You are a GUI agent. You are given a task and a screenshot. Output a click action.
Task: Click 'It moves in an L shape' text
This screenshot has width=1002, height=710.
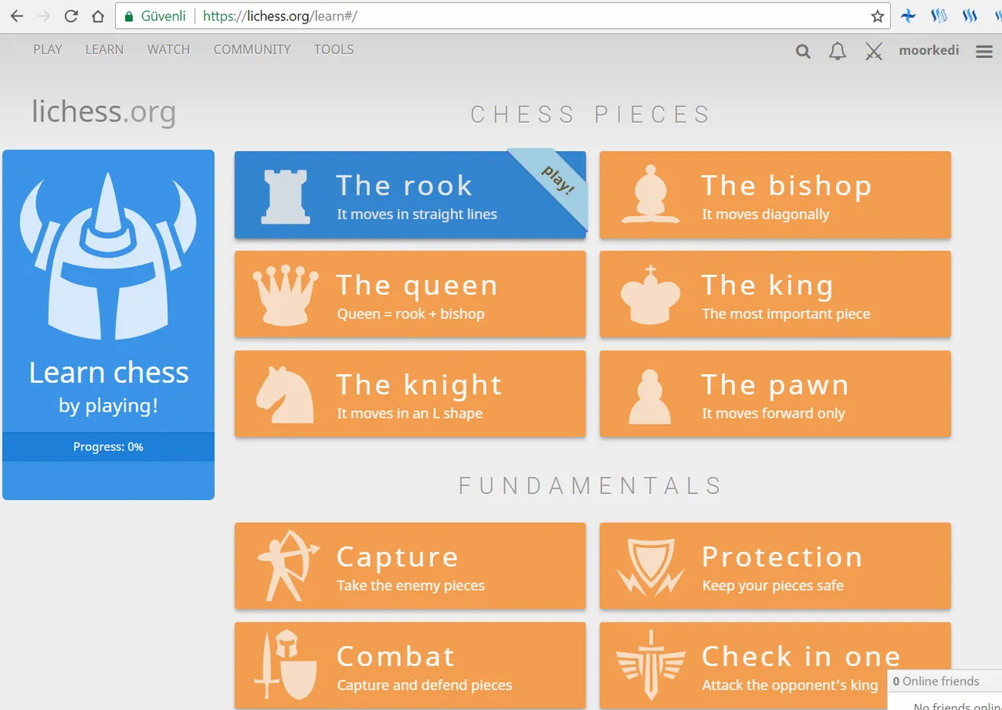pyautogui.click(x=409, y=413)
